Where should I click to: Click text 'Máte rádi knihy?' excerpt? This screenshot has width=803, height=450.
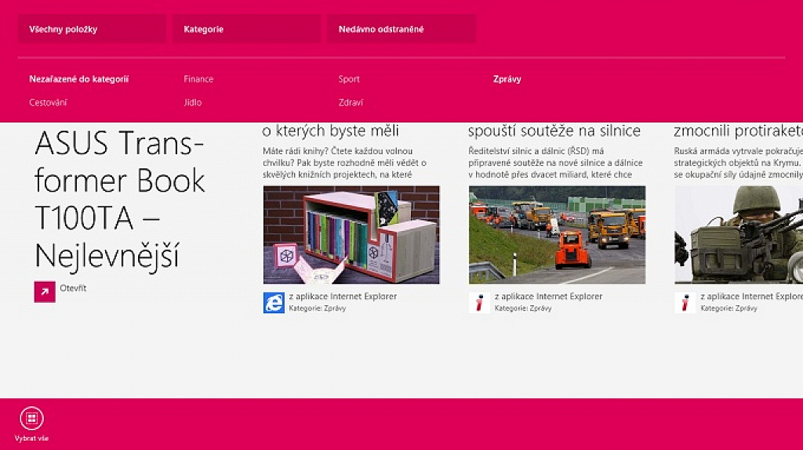pos(345,163)
